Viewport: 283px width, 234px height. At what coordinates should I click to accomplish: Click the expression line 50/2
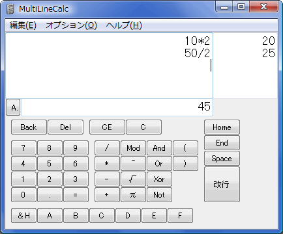(x=198, y=53)
